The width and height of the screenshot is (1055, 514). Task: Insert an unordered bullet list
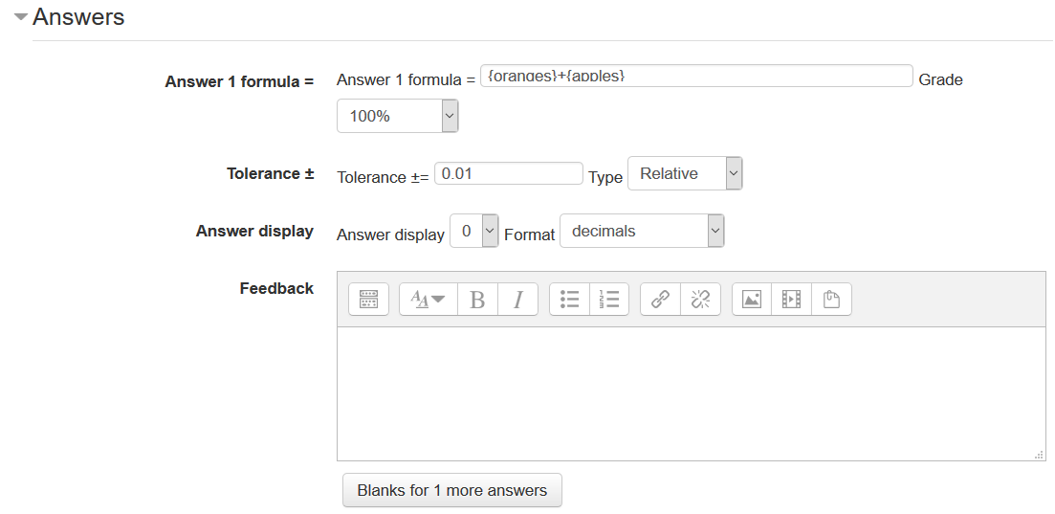tap(569, 300)
